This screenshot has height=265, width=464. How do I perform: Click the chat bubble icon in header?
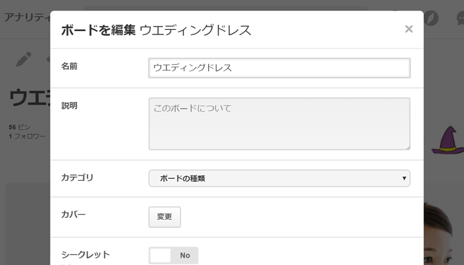pos(461,19)
